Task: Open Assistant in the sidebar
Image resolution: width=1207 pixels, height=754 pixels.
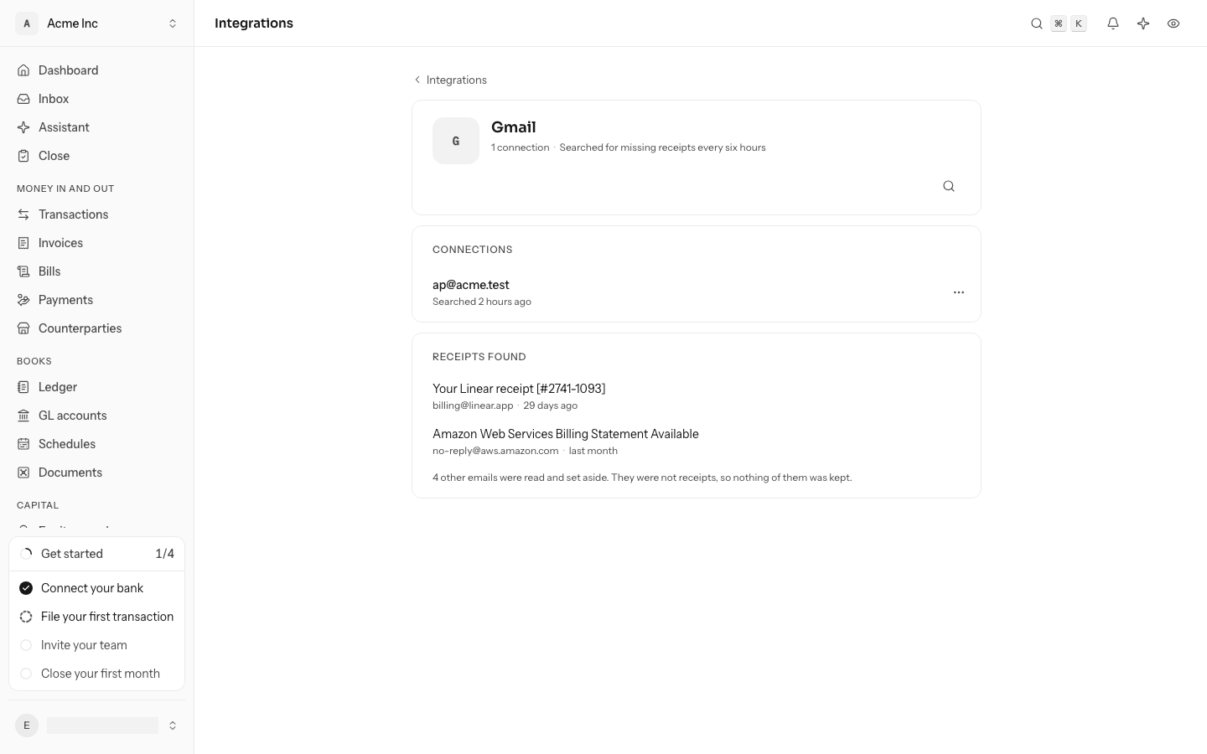Action: pyautogui.click(x=97, y=127)
